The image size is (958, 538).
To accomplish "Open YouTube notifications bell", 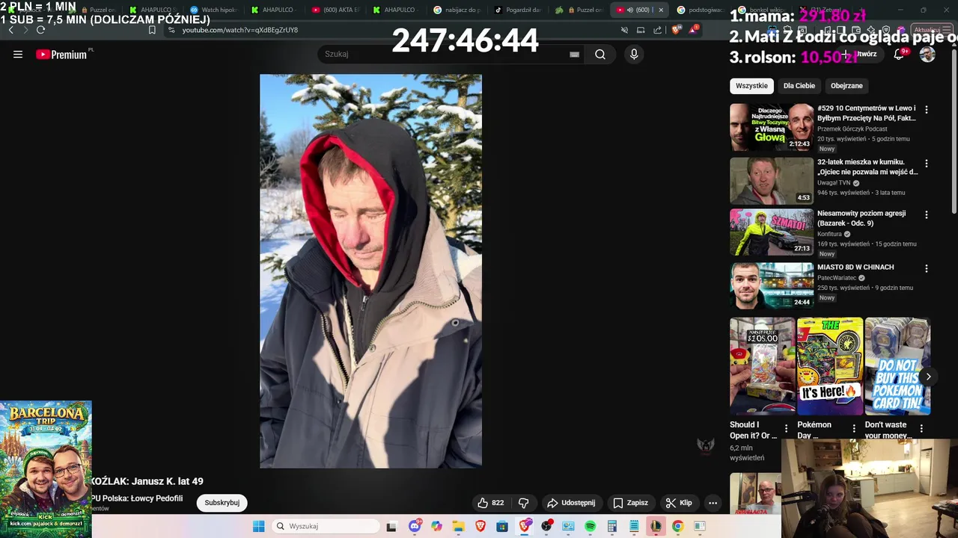I will [899, 54].
